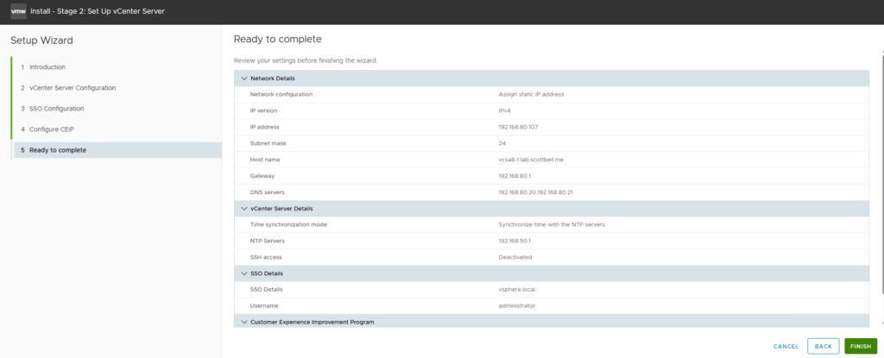Collapse the vCenter Server Details section
The height and width of the screenshot is (358, 884).
tap(244, 209)
